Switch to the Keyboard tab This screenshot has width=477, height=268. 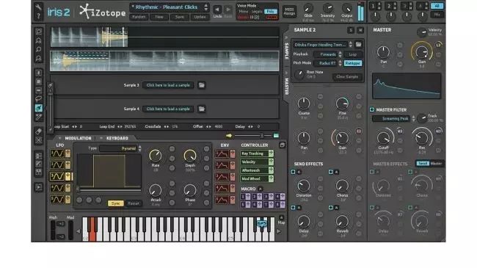117,138
